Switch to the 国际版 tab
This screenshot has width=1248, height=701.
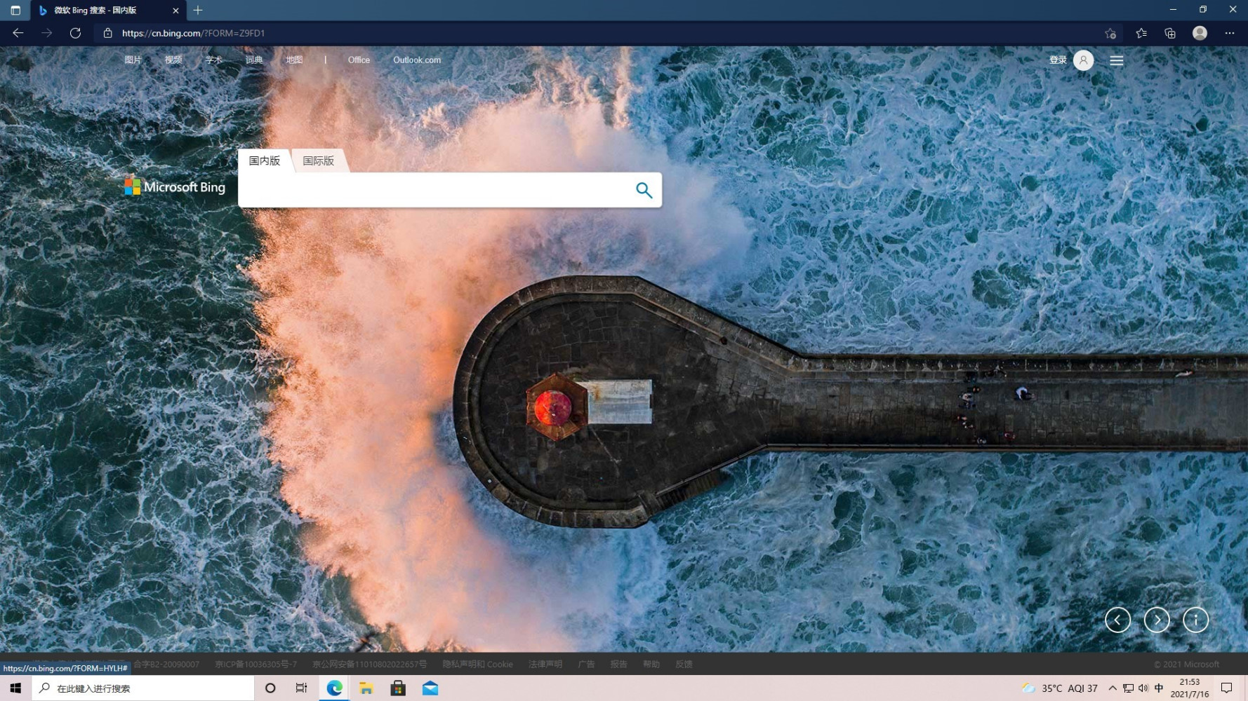[x=319, y=161]
